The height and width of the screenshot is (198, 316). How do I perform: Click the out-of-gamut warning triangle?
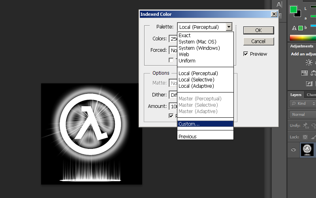(x=294, y=28)
